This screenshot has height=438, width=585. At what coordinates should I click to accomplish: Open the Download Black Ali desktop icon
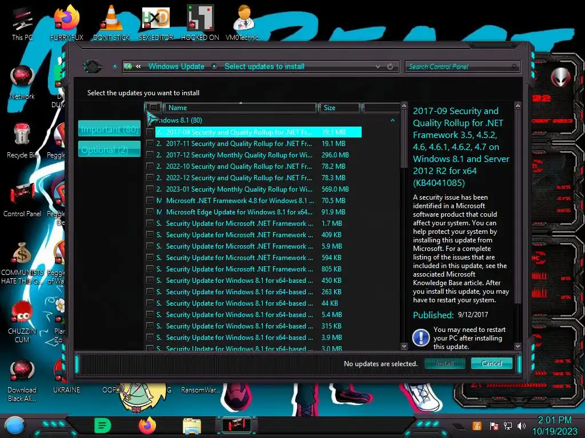[22, 380]
